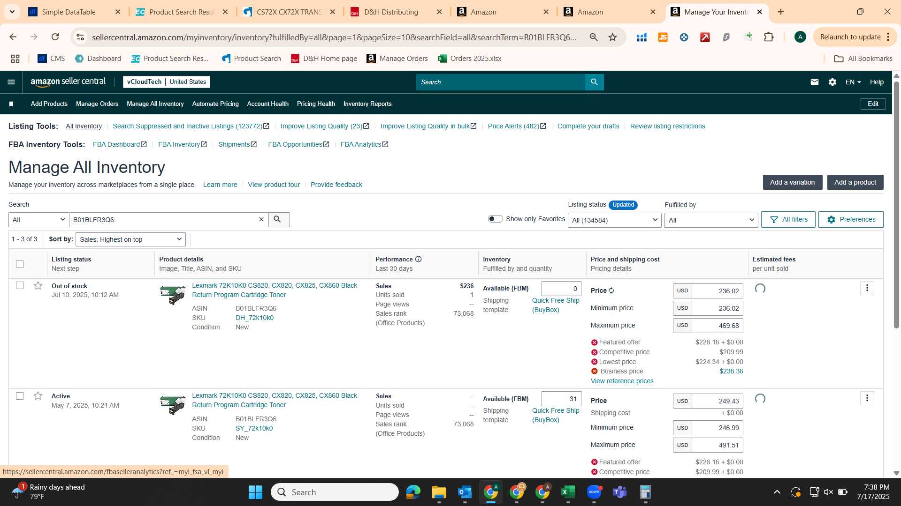Click the Add a product button

[855, 182]
